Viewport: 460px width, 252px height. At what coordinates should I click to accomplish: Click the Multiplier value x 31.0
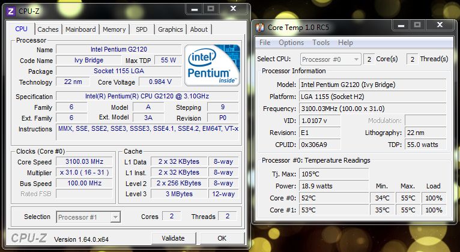84,172
